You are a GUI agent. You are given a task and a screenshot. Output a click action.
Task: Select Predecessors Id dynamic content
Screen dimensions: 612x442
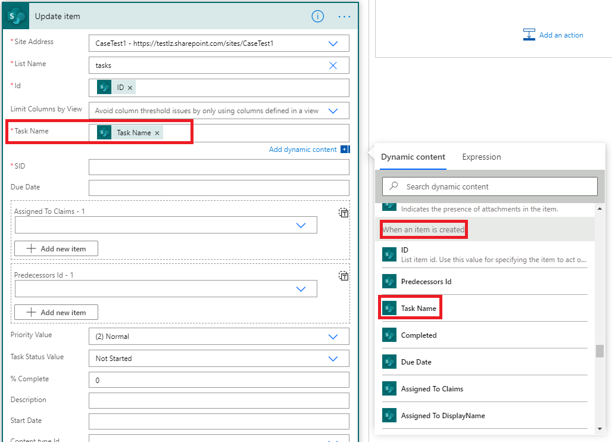coord(485,282)
